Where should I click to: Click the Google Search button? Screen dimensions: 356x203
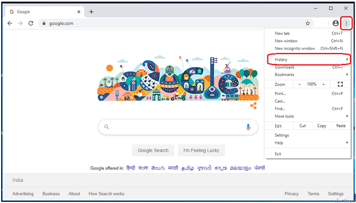(153, 151)
